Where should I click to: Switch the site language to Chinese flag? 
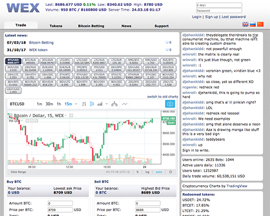click(x=260, y=24)
